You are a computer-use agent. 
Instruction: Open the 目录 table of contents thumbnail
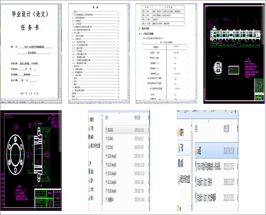pos(99,53)
